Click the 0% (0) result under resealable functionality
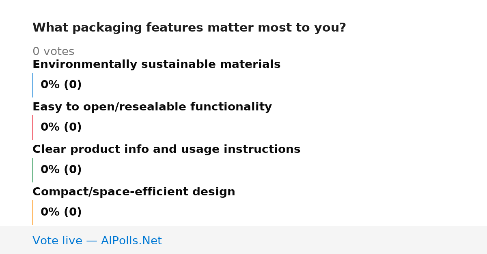The image size is (487, 254). pyautogui.click(x=61, y=127)
